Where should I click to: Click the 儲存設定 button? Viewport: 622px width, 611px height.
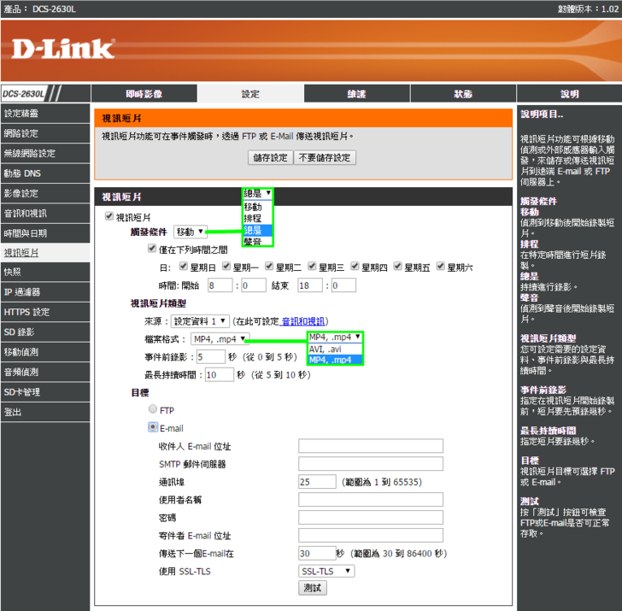point(270,158)
